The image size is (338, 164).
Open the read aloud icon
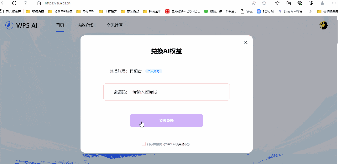click(x=254, y=3)
